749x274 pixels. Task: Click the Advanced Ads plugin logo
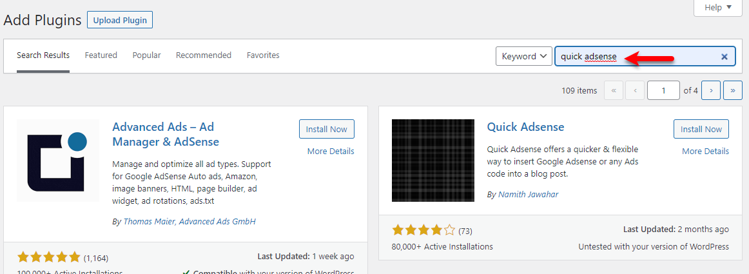point(58,161)
